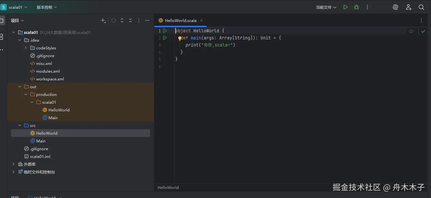Close the HelloWorld.scala tab
This screenshot has height=198, width=431.
click(x=201, y=20)
